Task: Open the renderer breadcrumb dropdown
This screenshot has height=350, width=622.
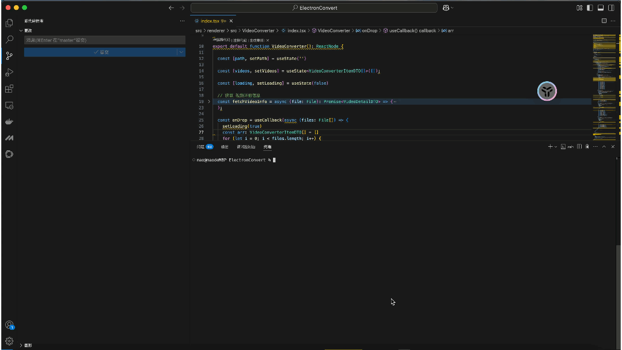Action: [216, 31]
